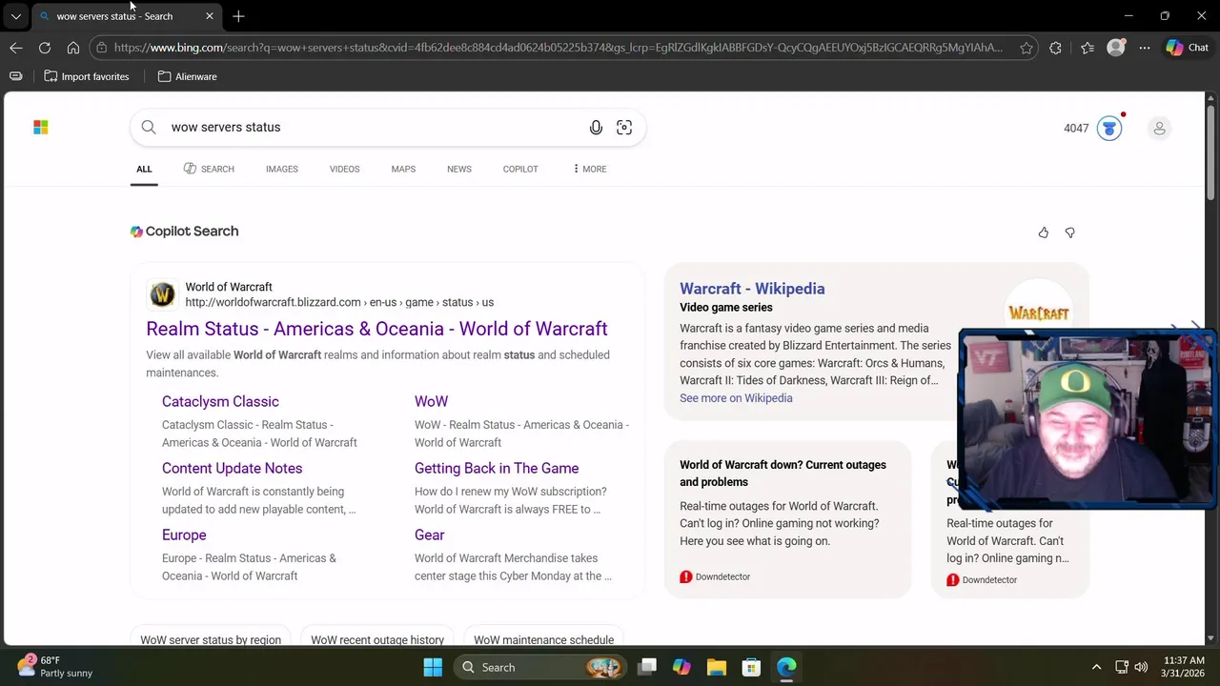Image resolution: width=1220 pixels, height=686 pixels.
Task: Open Microsoft Store from taskbar
Action: pyautogui.click(x=751, y=667)
